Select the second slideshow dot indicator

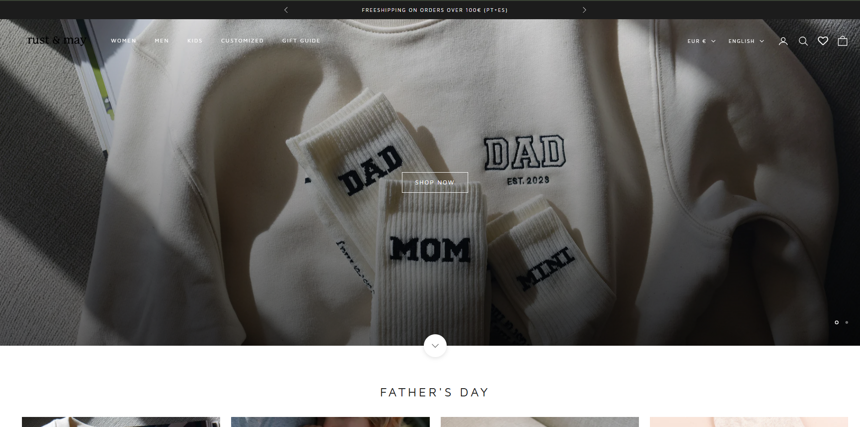(x=847, y=322)
